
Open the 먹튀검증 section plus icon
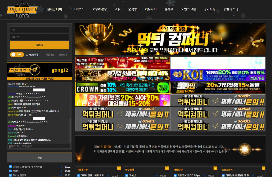(x=215, y=168)
